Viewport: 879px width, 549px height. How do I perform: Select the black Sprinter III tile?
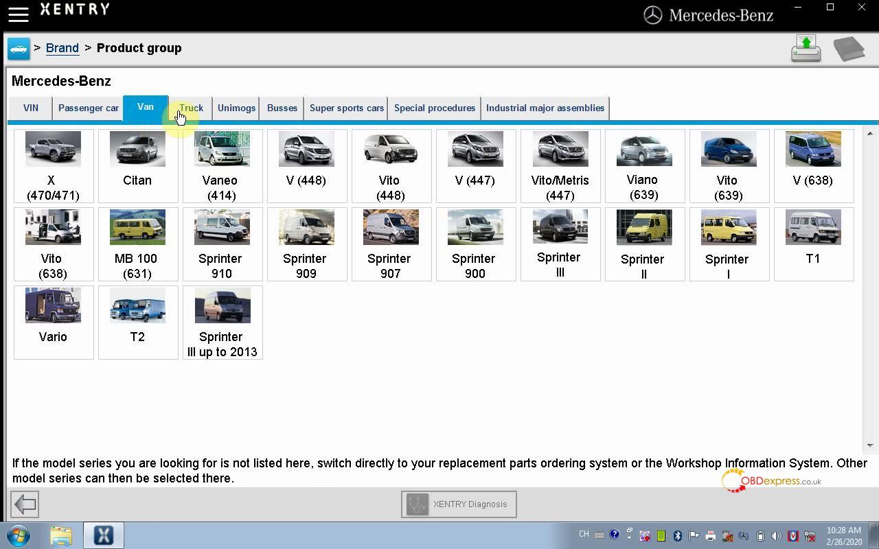point(560,244)
